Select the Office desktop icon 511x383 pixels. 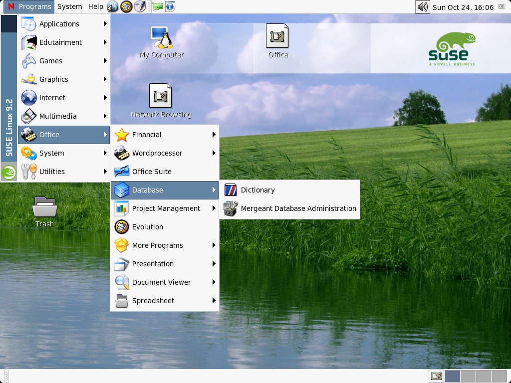[278, 41]
